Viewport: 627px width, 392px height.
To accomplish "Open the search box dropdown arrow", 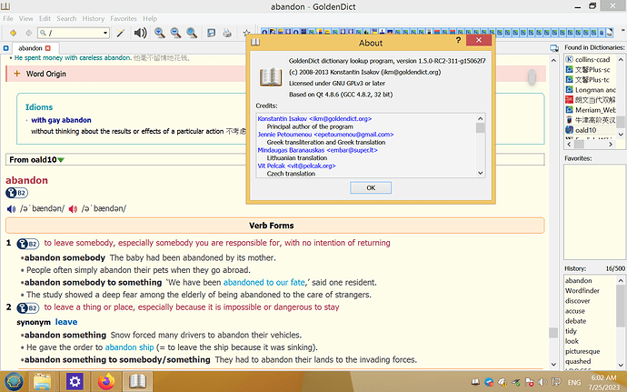I will [105, 33].
